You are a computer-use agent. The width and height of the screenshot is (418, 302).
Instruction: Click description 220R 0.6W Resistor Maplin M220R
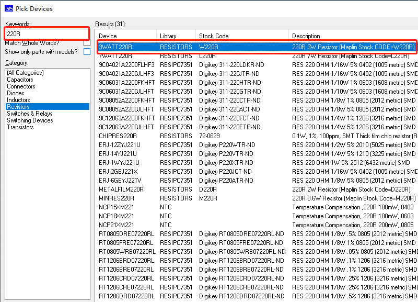pos(354,198)
